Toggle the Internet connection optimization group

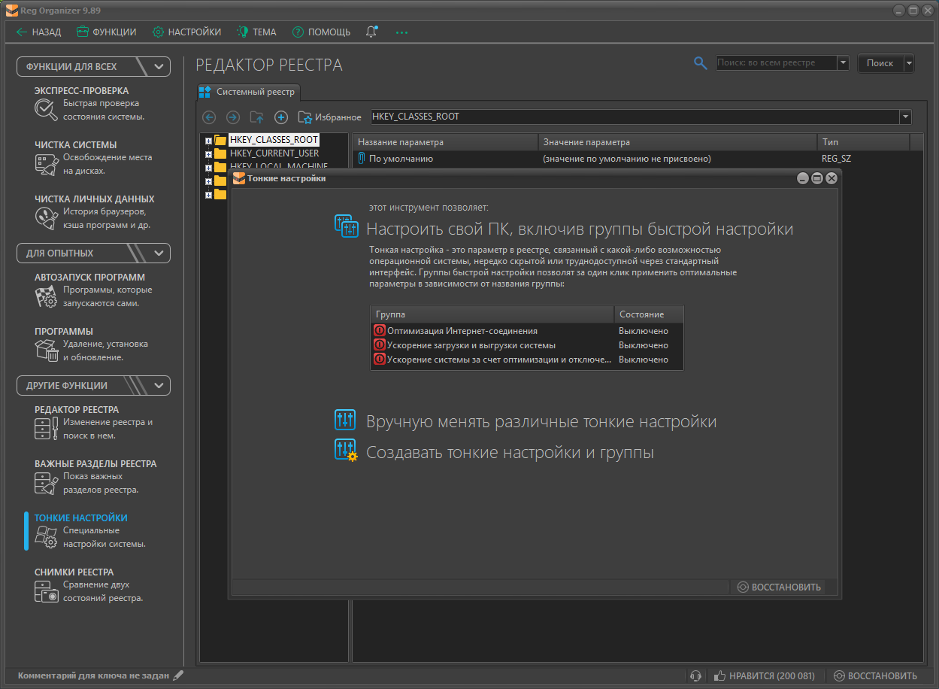point(380,331)
